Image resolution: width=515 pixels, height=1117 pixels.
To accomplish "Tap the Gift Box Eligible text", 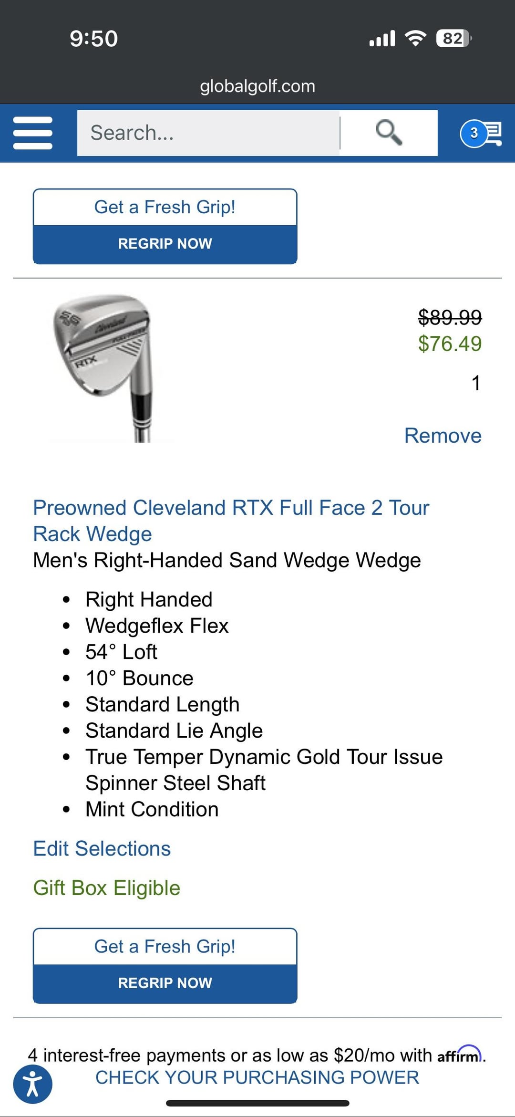I will coord(107,888).
